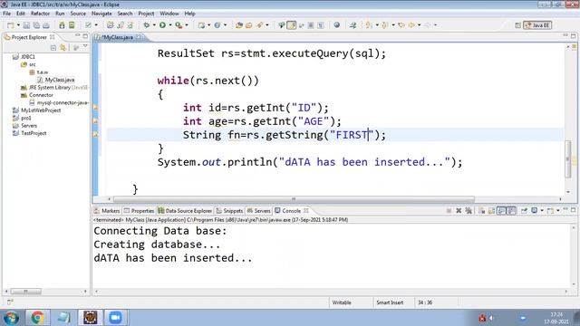Click the Remove All Terminated Launches icon

tap(469, 211)
